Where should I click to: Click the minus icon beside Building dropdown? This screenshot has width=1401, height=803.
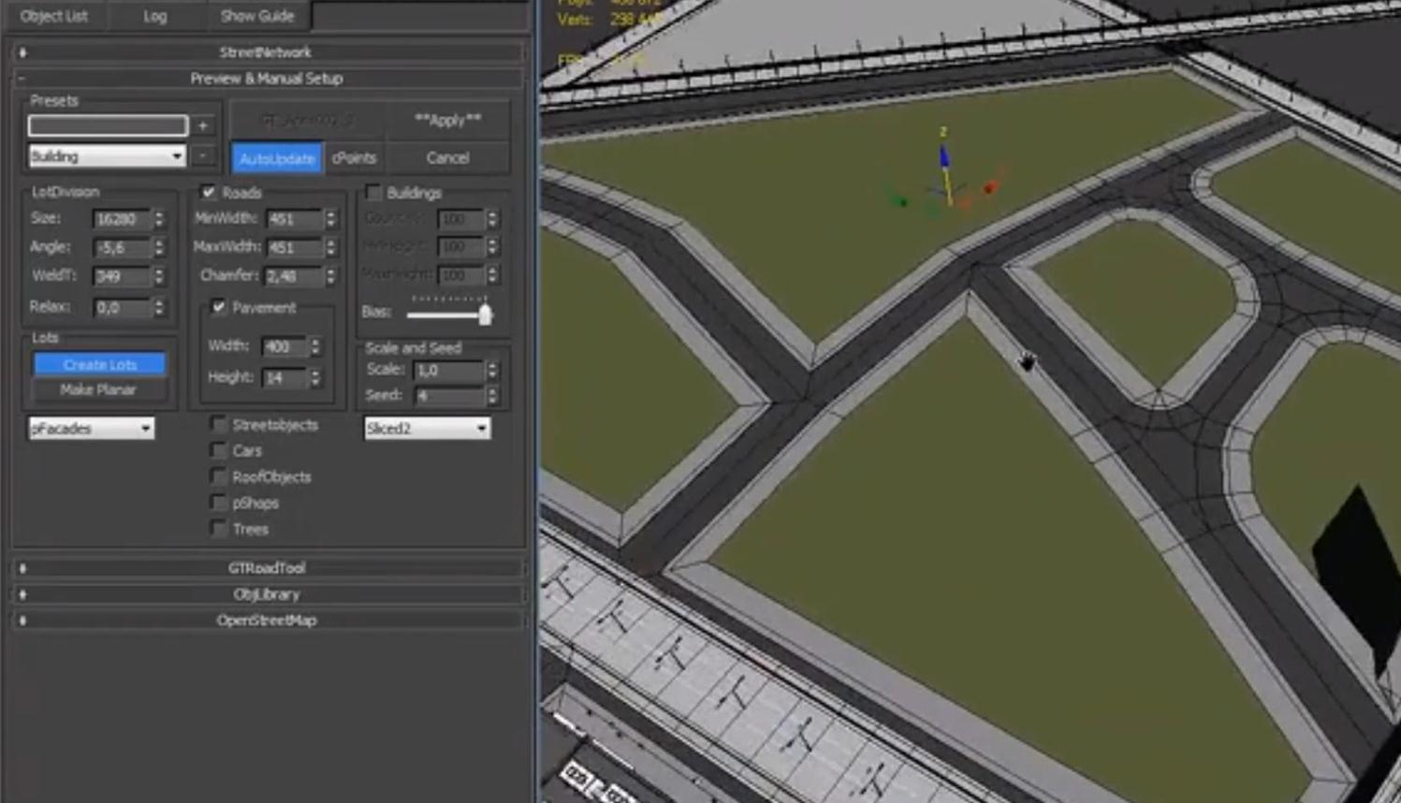click(203, 155)
